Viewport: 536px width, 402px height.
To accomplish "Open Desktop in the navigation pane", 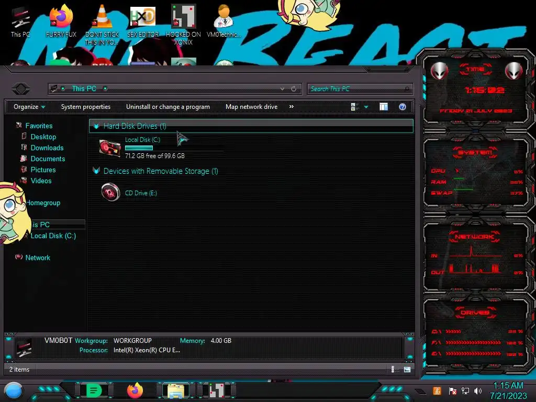I will tap(43, 137).
